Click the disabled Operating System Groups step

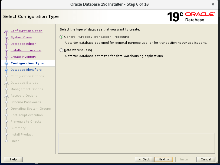tap(31, 109)
